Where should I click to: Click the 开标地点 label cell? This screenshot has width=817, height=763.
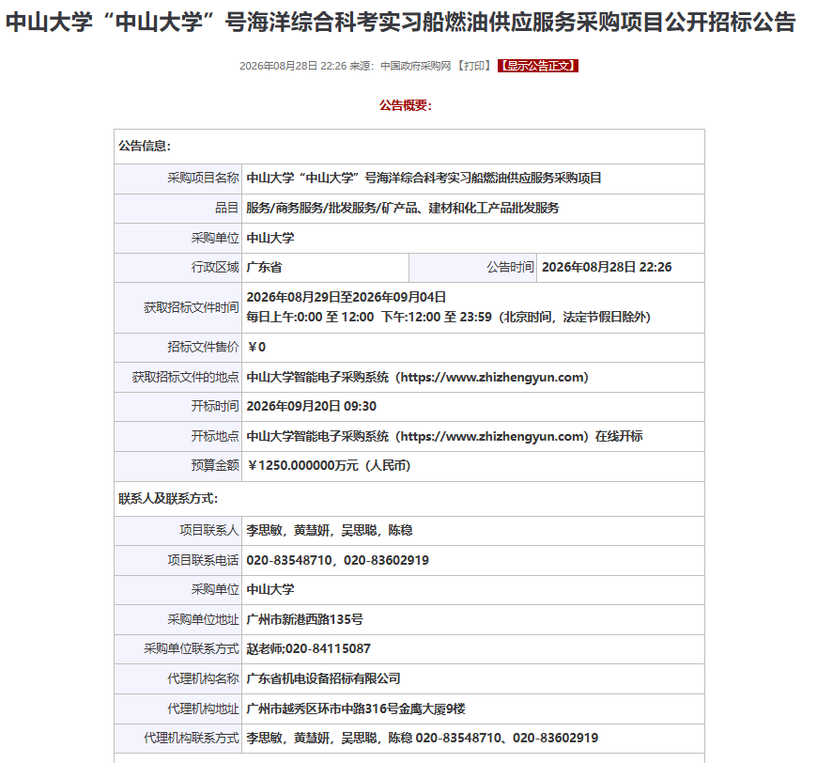[178, 437]
